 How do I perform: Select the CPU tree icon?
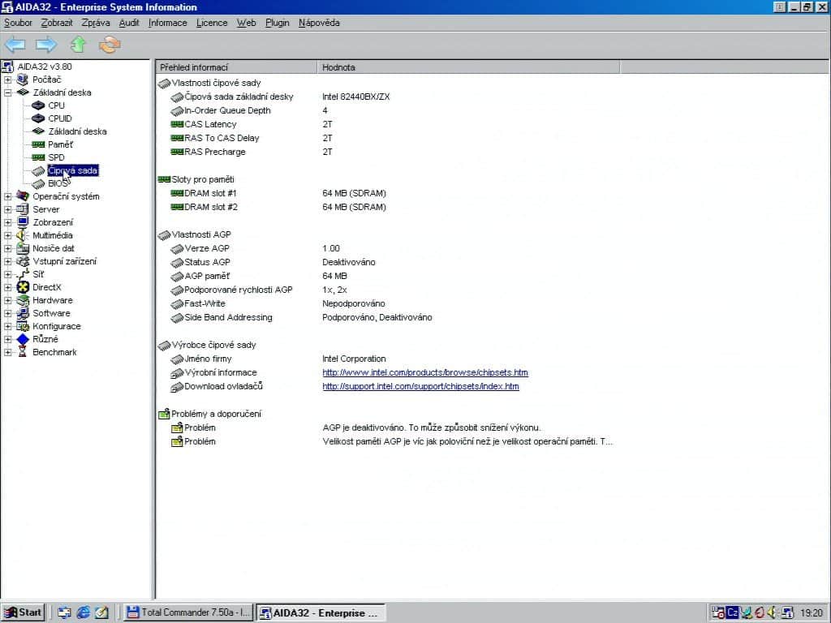tap(38, 105)
